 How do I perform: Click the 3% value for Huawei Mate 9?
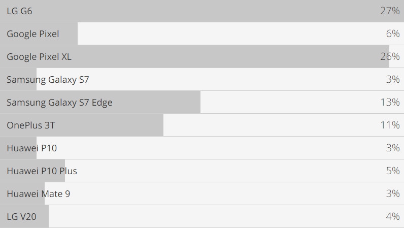[x=393, y=194]
